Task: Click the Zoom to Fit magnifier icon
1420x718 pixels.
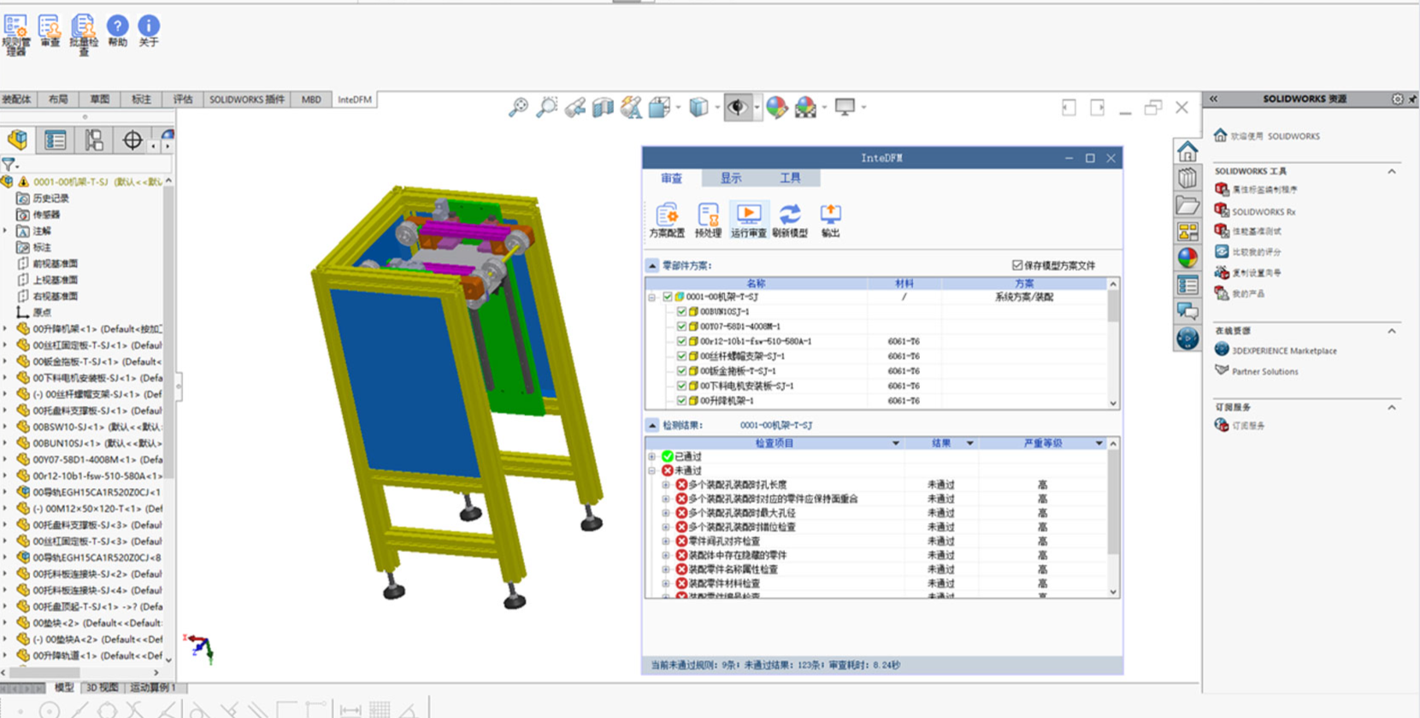Action: (x=518, y=107)
